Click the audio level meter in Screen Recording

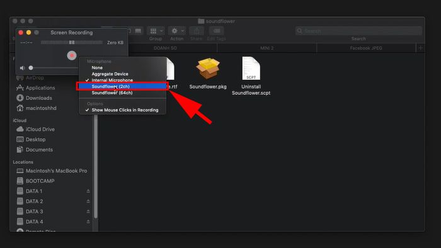[x=72, y=42]
